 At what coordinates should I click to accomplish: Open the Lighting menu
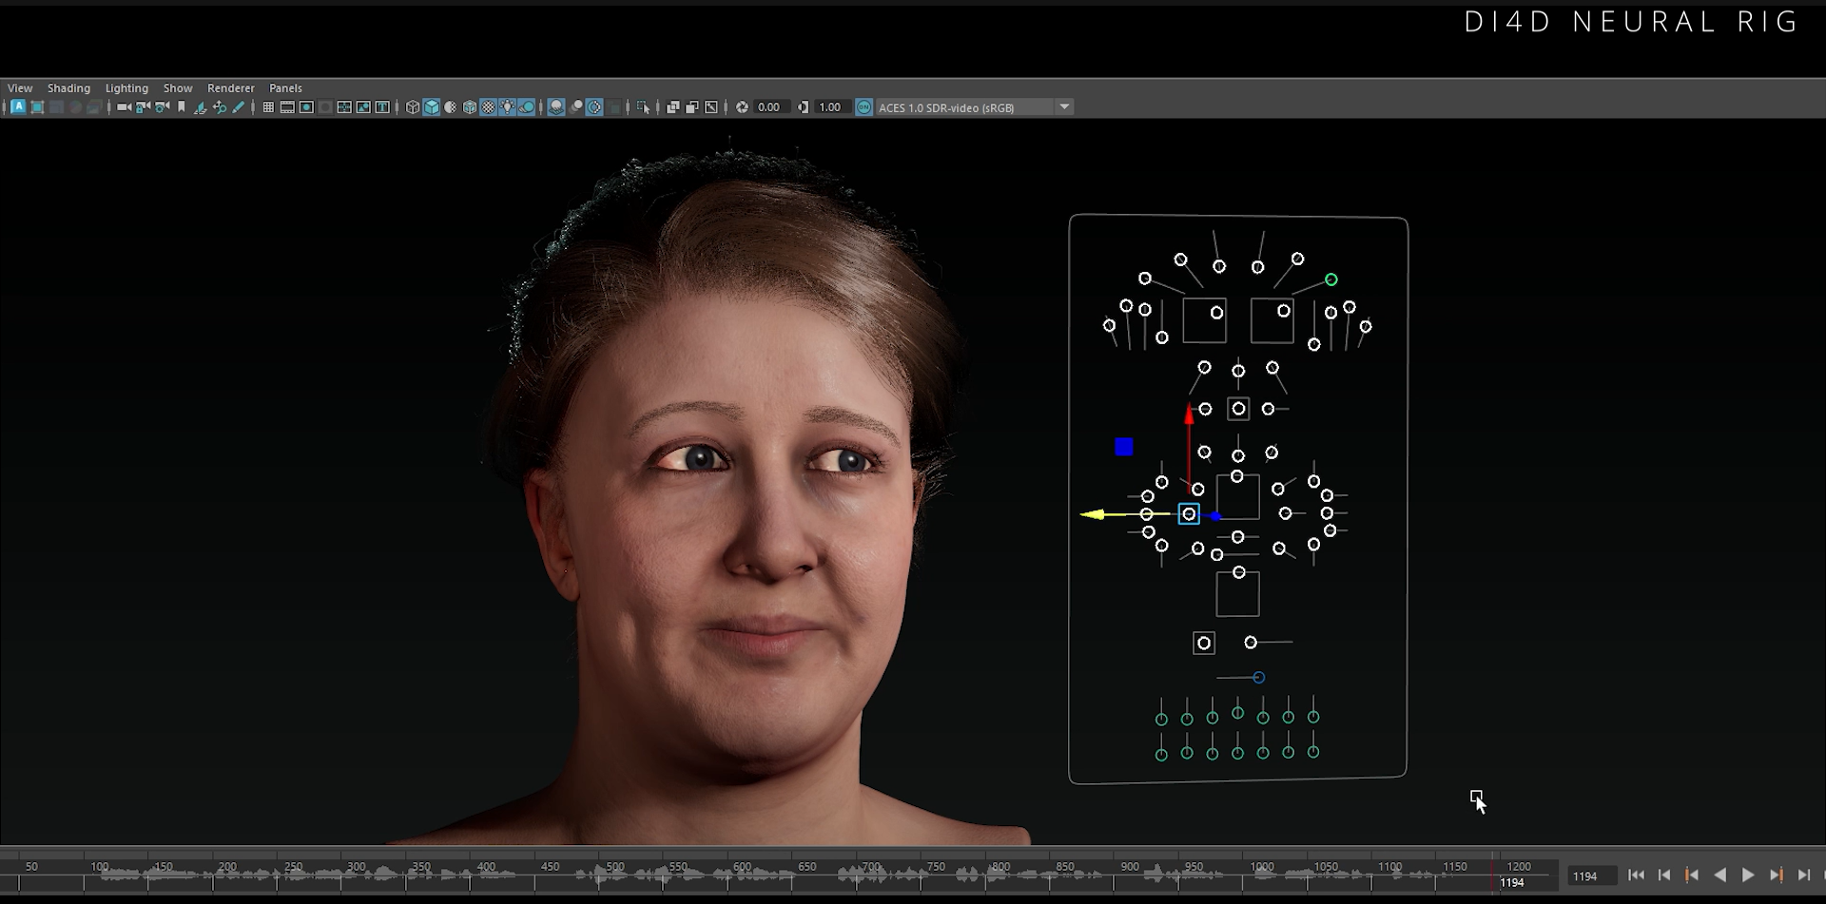(126, 87)
